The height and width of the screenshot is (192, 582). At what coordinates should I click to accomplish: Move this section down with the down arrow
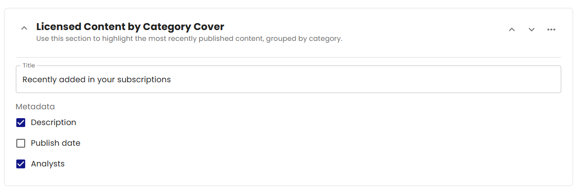[x=532, y=30]
